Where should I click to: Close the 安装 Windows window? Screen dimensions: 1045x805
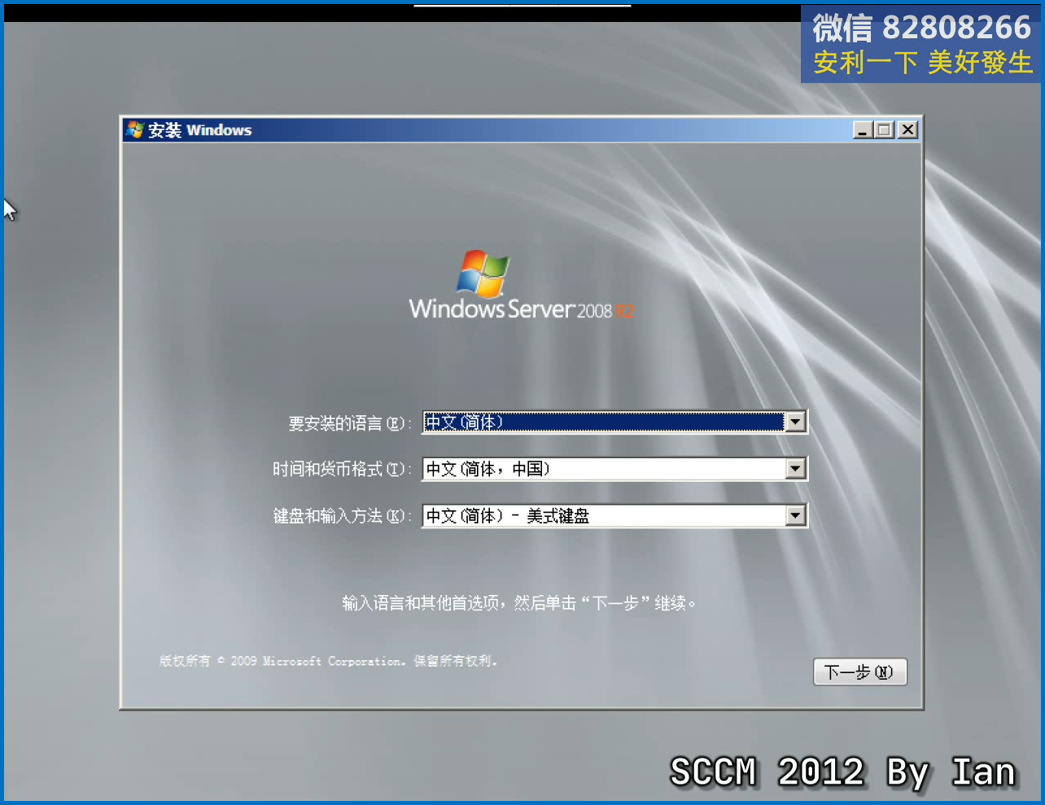907,130
